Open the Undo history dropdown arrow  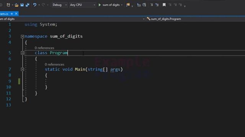(39, 5)
